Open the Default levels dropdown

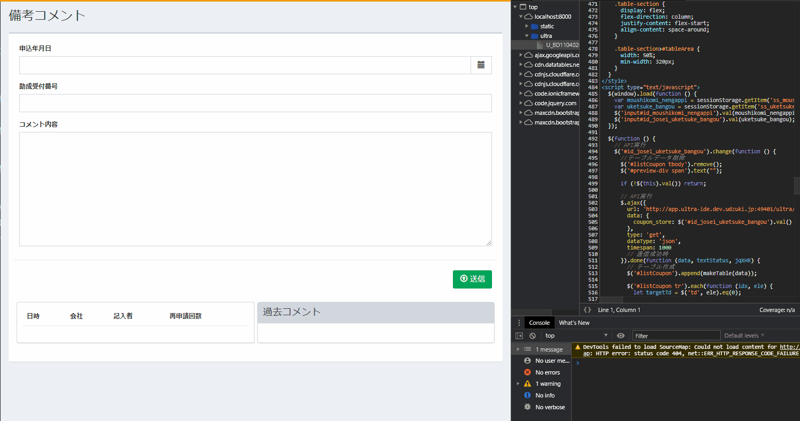744,336
